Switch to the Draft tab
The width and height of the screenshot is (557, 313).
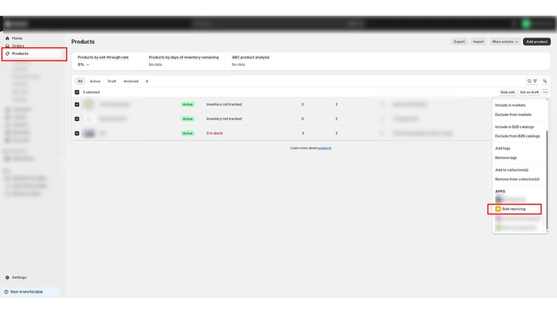[x=111, y=81]
